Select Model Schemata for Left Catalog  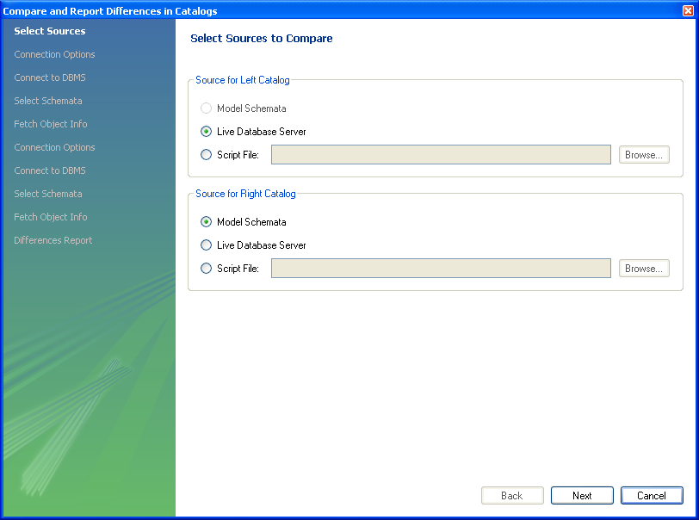[x=206, y=108]
